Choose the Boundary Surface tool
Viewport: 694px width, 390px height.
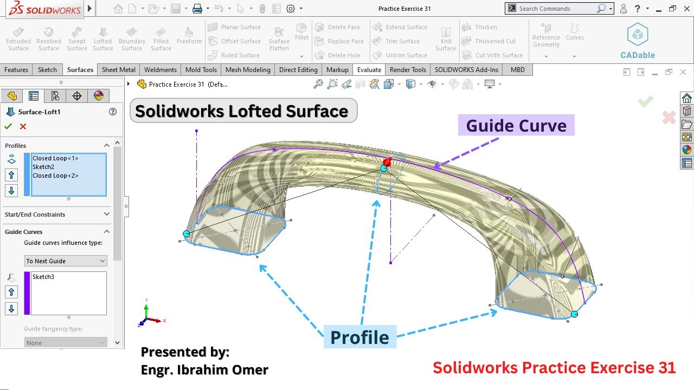pyautogui.click(x=132, y=38)
